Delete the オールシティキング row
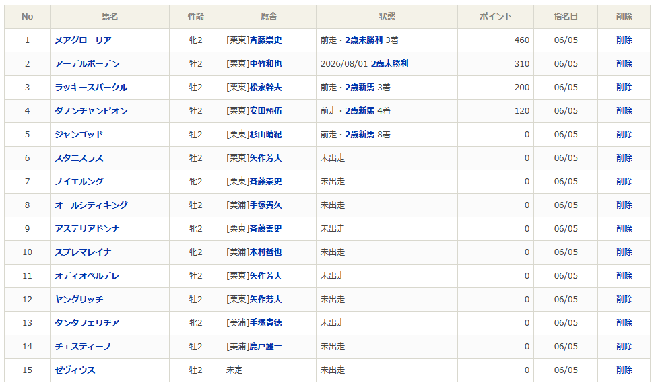The image size is (656, 385). 624,205
